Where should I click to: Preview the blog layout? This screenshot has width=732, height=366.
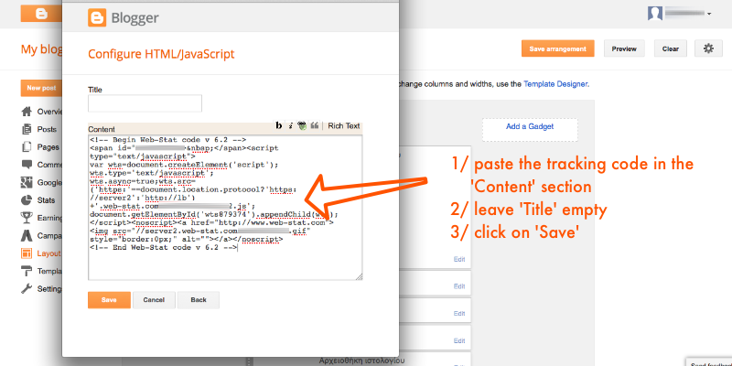click(624, 48)
